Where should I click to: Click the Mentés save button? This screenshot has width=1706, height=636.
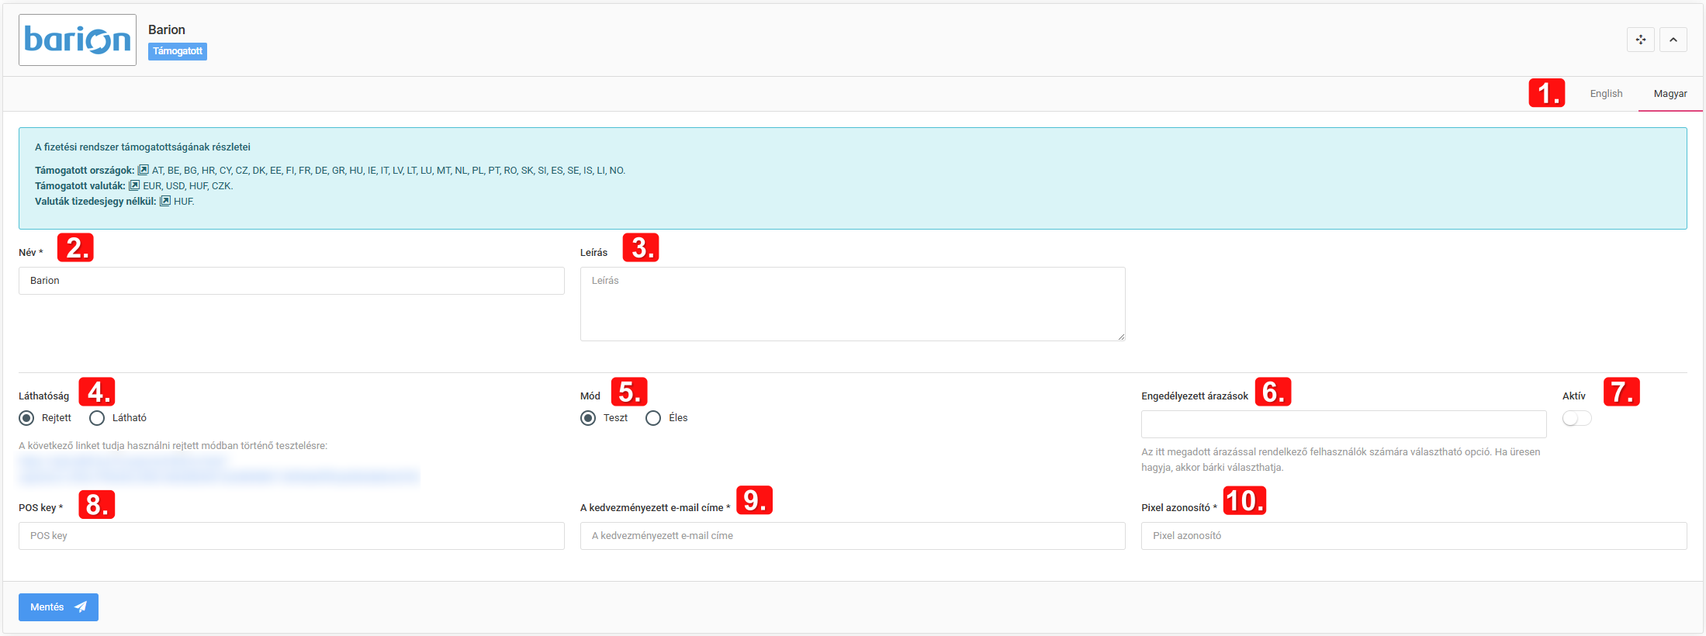pos(58,607)
